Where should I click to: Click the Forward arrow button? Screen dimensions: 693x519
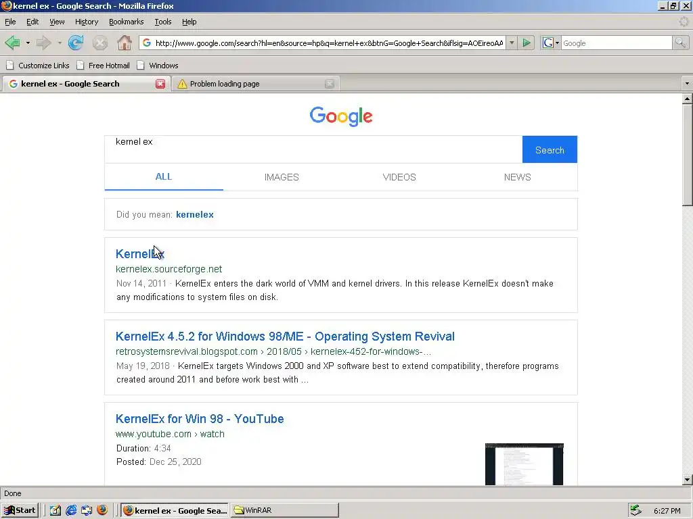[44, 43]
